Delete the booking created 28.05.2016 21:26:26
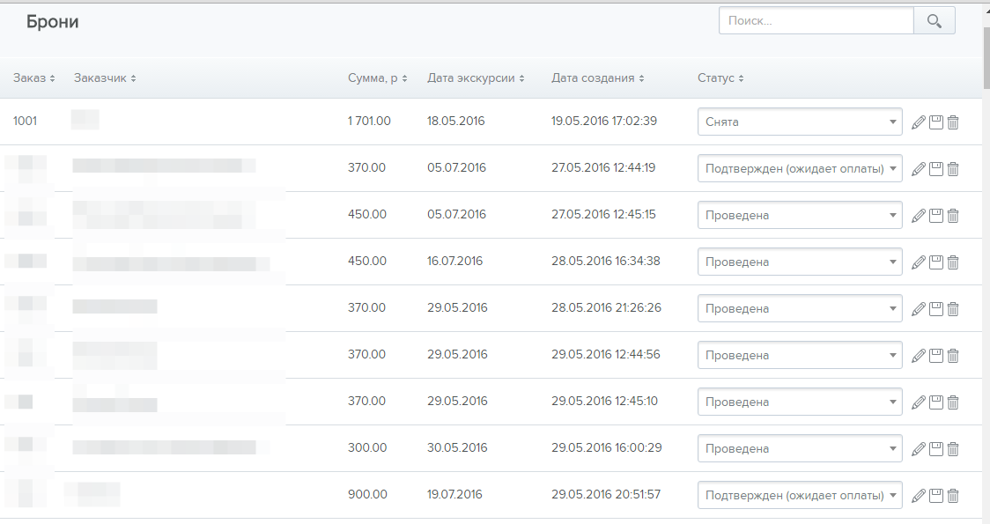This screenshot has height=524, width=990. coord(952,309)
